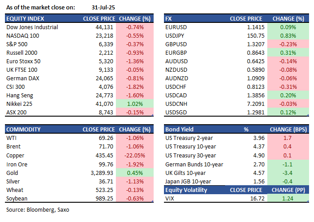Click the FX table header label
This screenshot has width=314, height=222.
coord(169,19)
